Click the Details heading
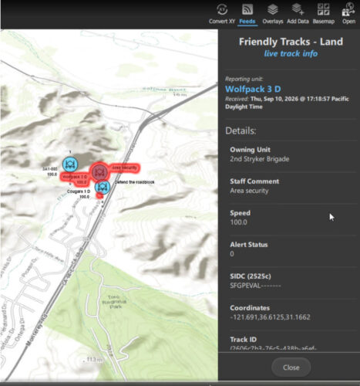360x386 pixels. [x=241, y=130]
